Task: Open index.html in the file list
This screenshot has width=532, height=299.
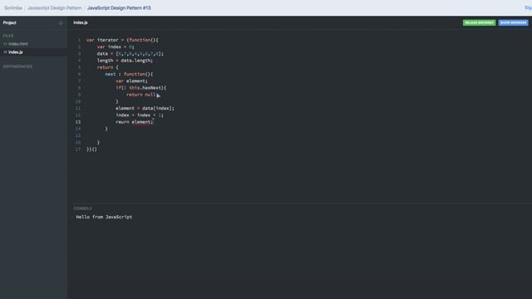Action: (x=18, y=44)
